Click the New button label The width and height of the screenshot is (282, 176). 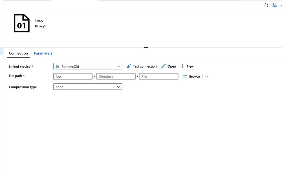click(x=190, y=66)
